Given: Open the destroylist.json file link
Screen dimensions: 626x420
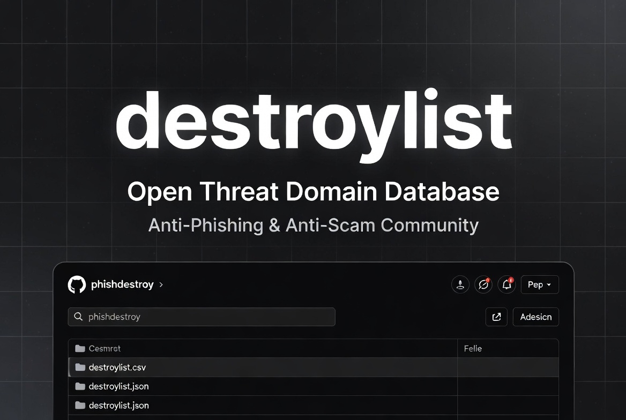Looking at the screenshot, I should 118,386.
